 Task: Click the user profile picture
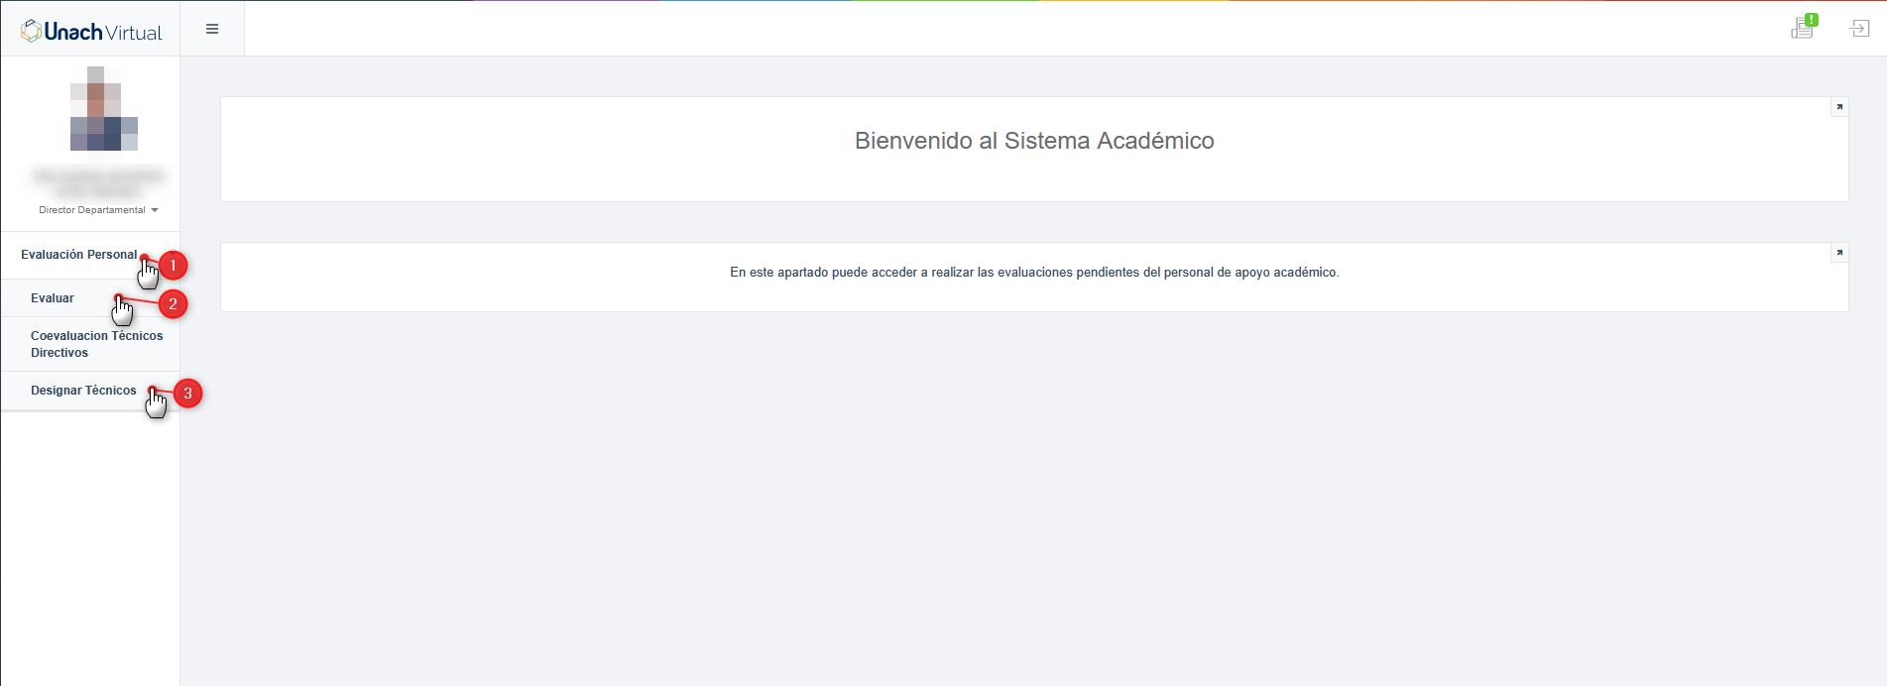click(x=104, y=109)
